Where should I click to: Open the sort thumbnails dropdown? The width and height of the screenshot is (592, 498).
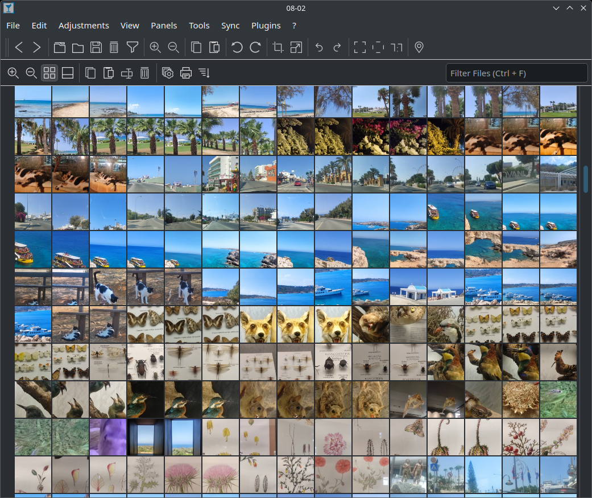click(204, 73)
